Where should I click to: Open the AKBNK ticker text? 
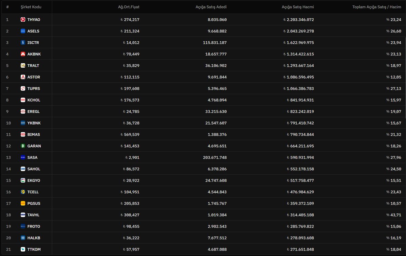pyautogui.click(x=34, y=54)
